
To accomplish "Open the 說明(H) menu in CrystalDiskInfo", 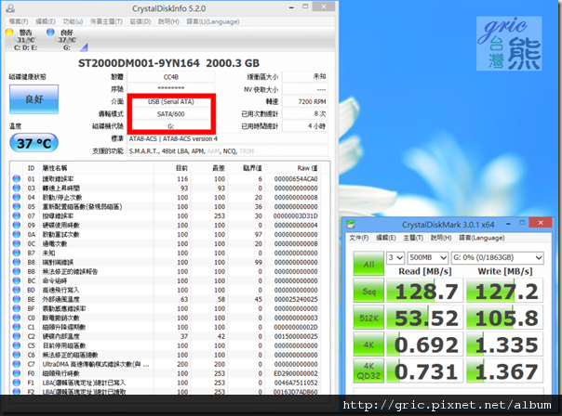I will pyautogui.click(x=168, y=21).
